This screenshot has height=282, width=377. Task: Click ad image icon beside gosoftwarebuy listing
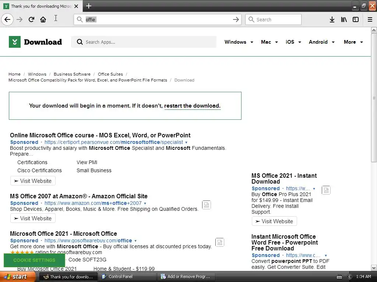(220, 242)
